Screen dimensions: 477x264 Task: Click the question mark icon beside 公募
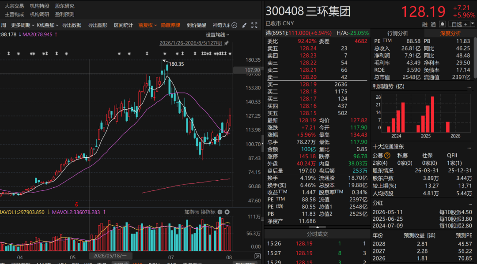point(387,156)
